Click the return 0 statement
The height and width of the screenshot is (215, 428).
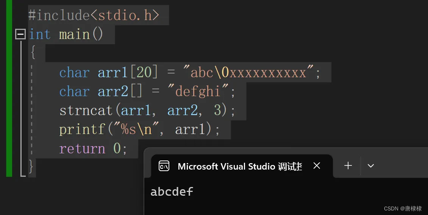click(x=93, y=149)
